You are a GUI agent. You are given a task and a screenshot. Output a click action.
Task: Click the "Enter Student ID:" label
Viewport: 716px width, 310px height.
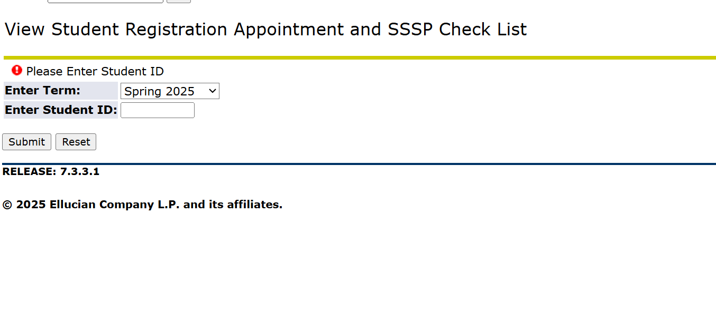pyautogui.click(x=61, y=110)
